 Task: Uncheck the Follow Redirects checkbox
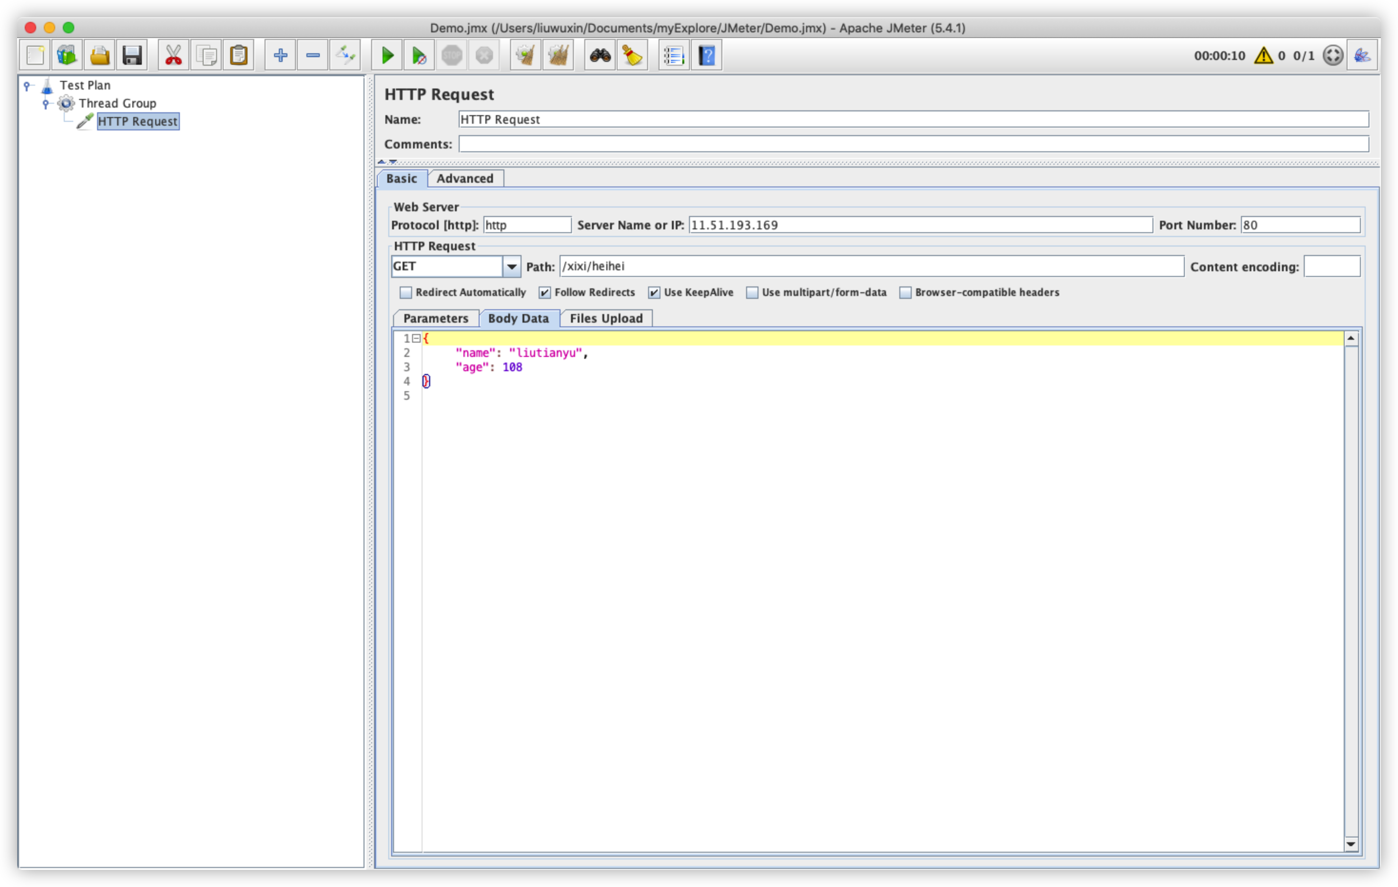544,293
